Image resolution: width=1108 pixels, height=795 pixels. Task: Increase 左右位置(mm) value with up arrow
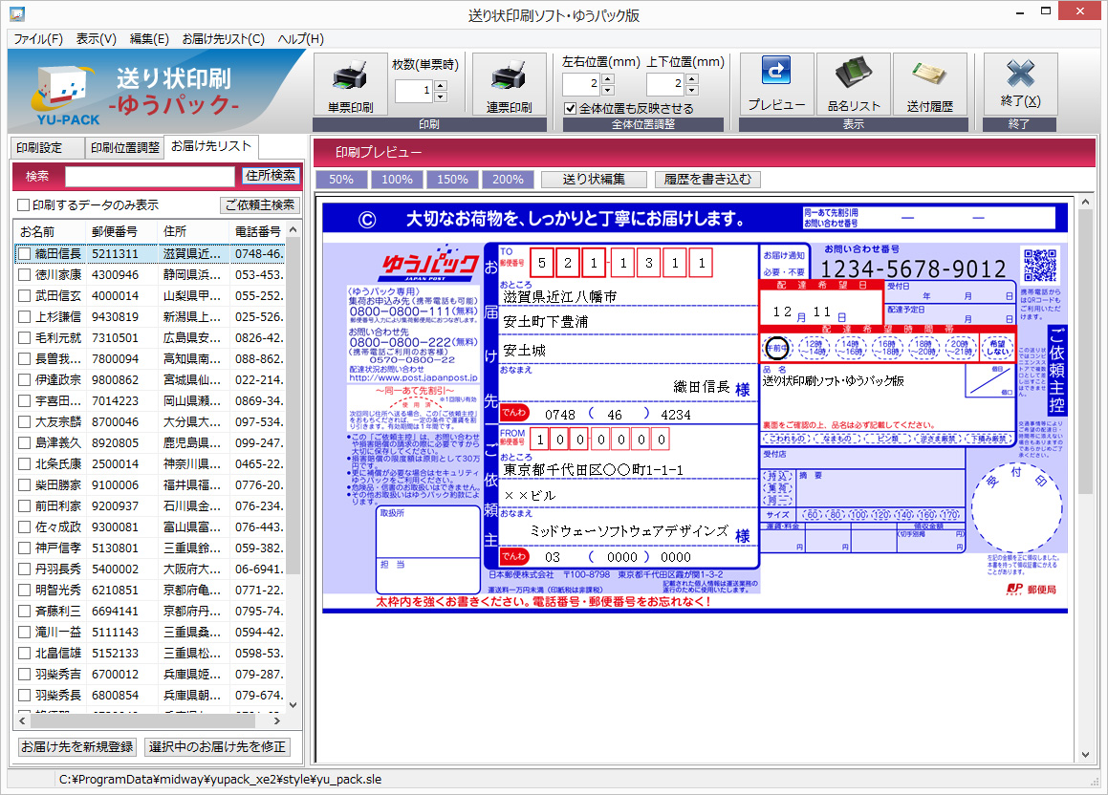pos(608,79)
